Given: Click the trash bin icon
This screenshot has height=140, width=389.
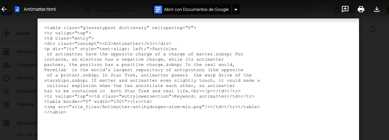Looking at the screenshot, I should 6,104.
